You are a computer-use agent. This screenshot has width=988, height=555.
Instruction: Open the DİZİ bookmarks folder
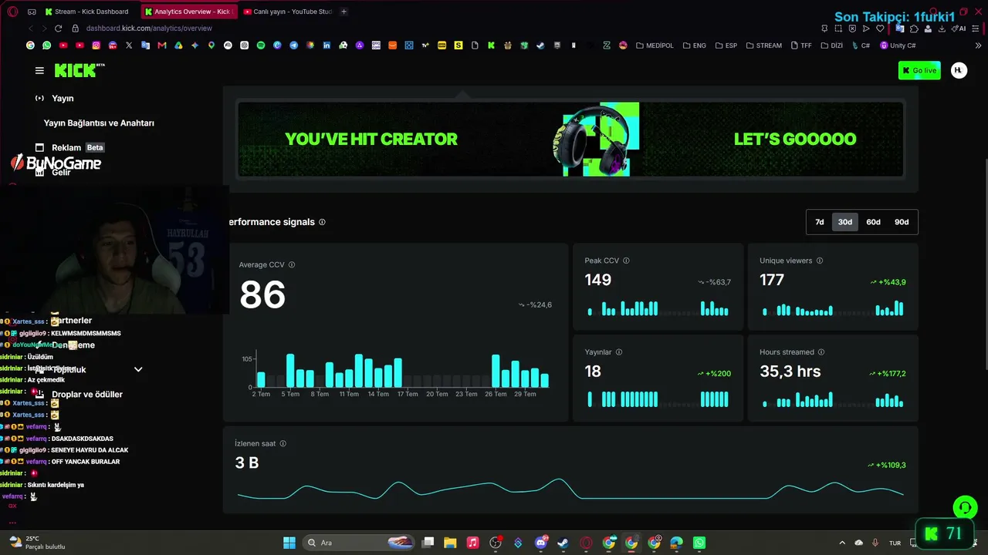(x=831, y=45)
